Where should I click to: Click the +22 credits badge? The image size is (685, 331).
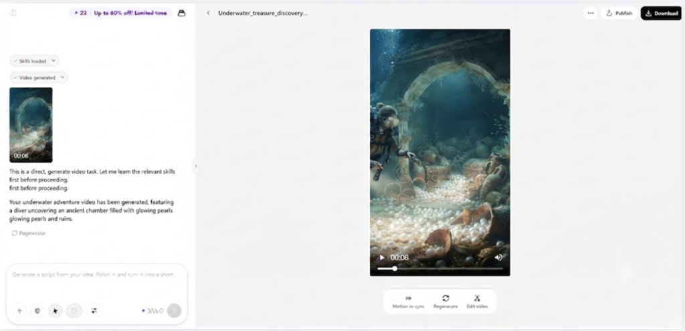pos(80,13)
